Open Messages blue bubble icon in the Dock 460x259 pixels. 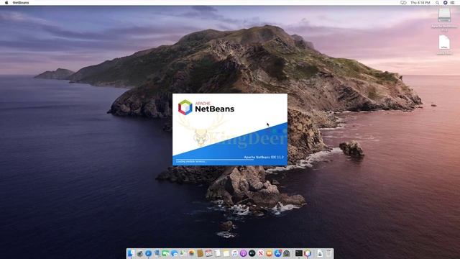[x=174, y=253]
